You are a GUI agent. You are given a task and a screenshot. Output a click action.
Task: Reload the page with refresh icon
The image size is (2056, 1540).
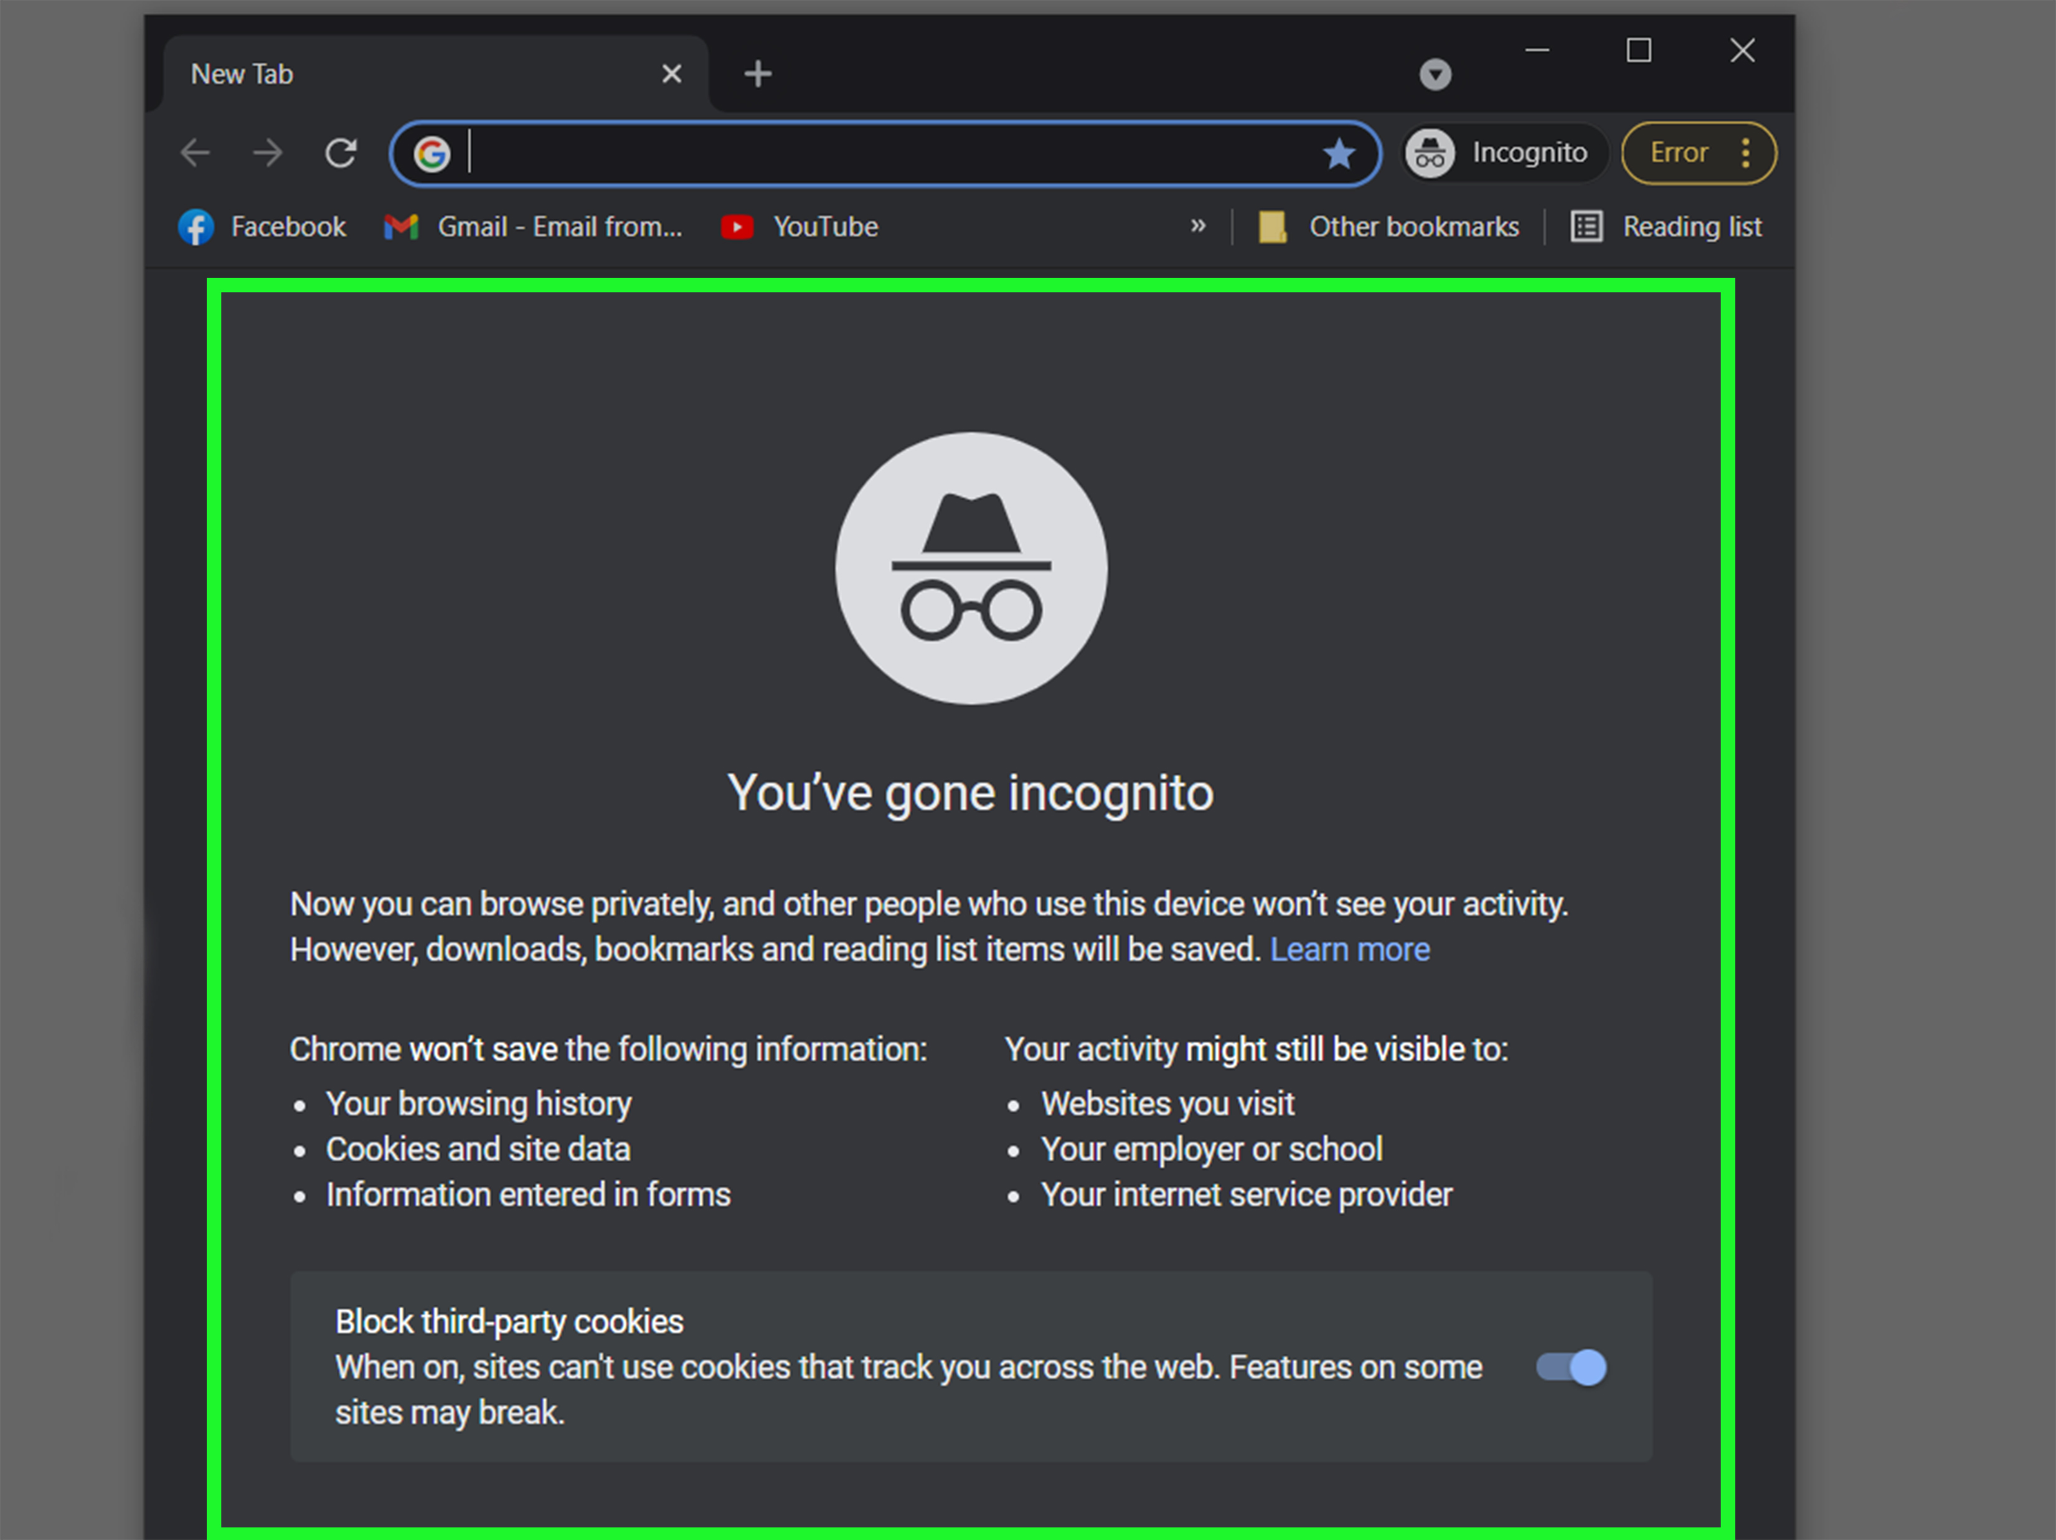(x=341, y=153)
